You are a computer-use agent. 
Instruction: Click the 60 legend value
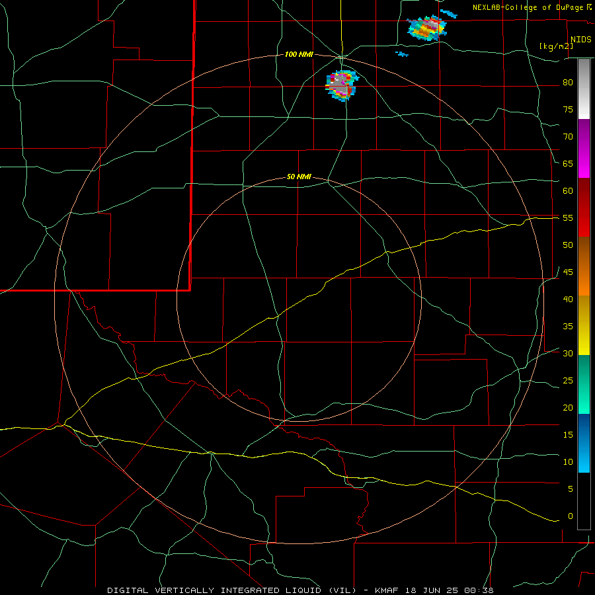[x=568, y=191]
